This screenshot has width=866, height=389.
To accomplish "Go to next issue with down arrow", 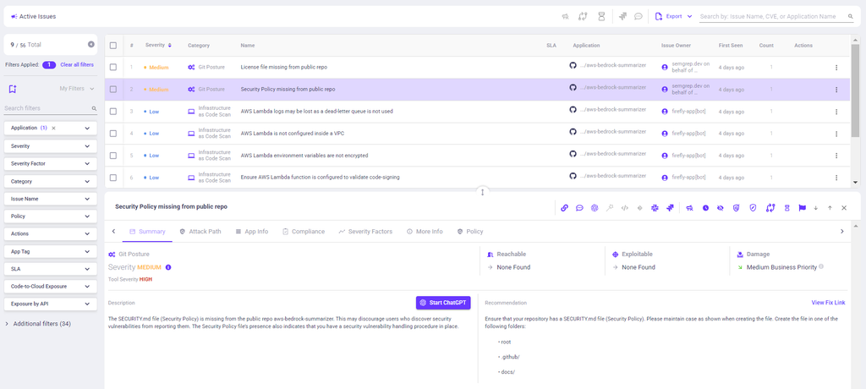I will (x=816, y=208).
